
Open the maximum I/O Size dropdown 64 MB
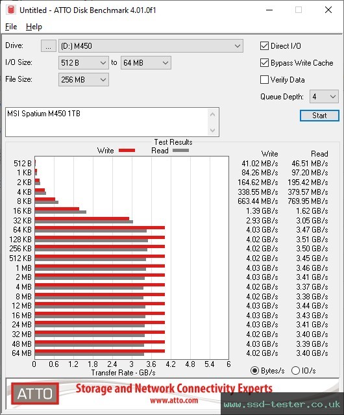146,63
